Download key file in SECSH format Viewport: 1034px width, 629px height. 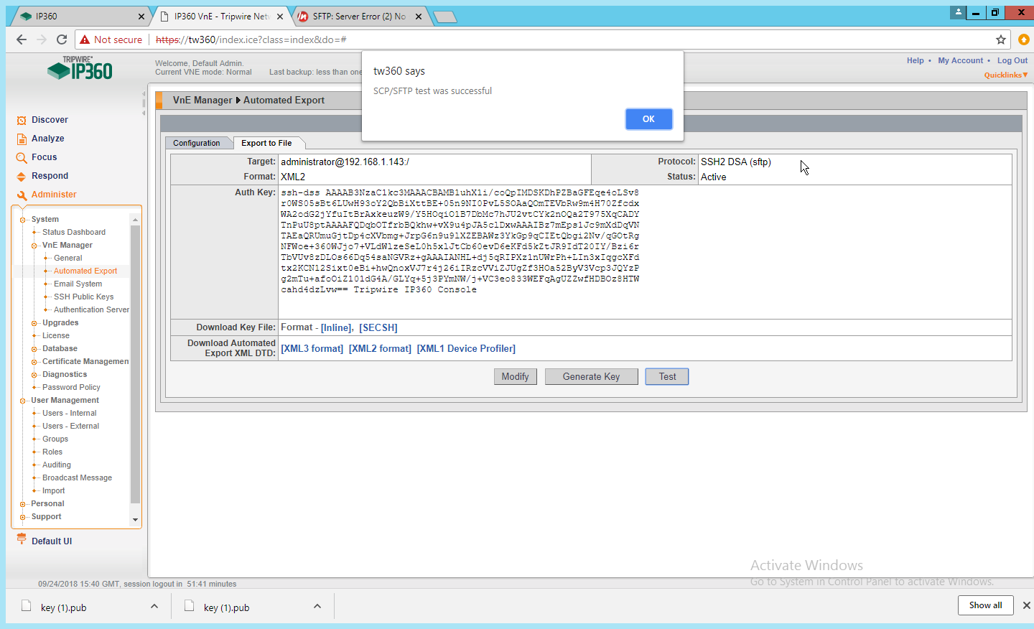pos(378,327)
